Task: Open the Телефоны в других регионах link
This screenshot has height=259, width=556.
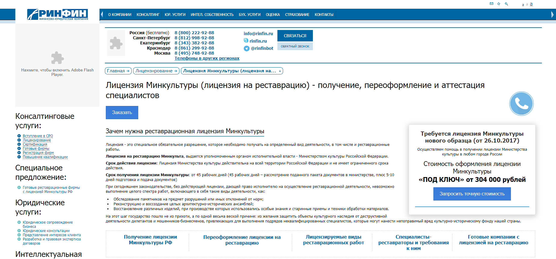Action: (x=207, y=58)
